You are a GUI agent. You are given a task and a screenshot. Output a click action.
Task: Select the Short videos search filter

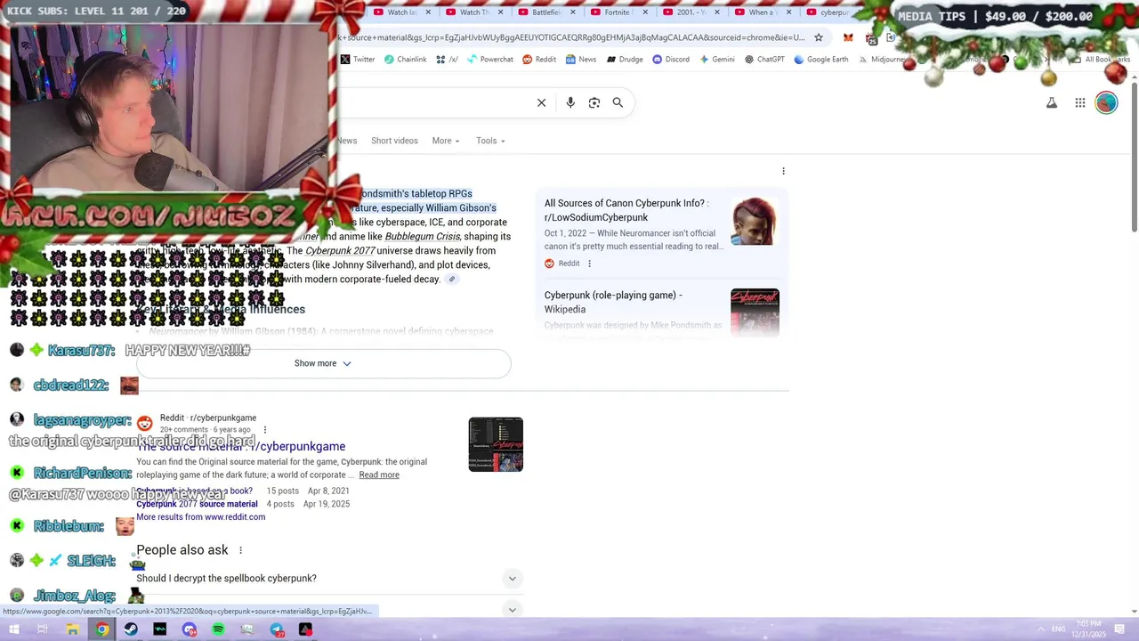click(x=394, y=141)
